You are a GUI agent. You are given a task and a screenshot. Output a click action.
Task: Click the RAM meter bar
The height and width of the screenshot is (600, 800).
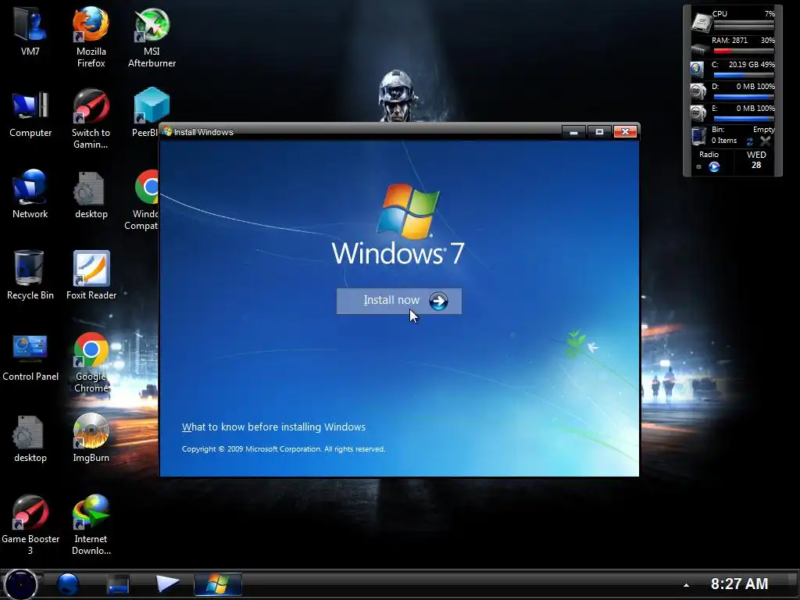click(x=744, y=51)
